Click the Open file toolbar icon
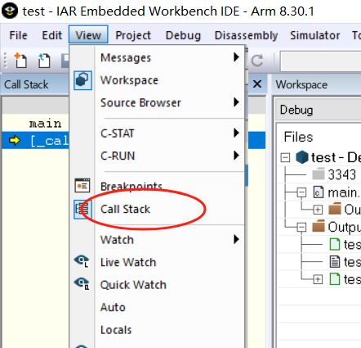The image size is (361, 348). (44, 60)
